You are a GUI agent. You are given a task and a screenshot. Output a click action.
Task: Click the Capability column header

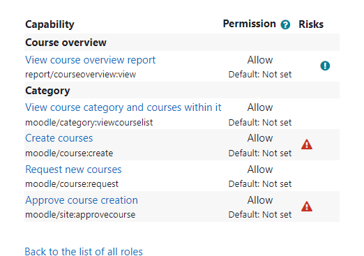(x=50, y=24)
